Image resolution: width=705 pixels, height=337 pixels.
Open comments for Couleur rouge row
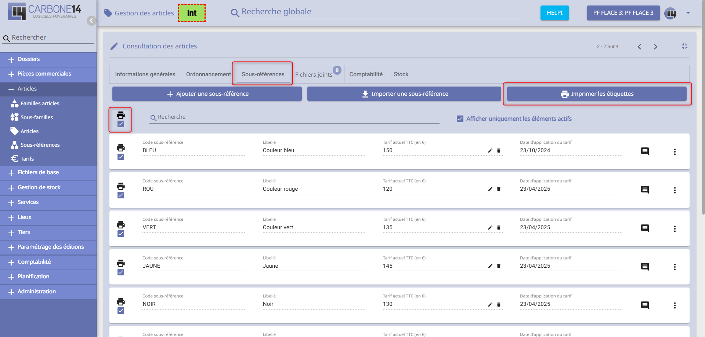(645, 190)
